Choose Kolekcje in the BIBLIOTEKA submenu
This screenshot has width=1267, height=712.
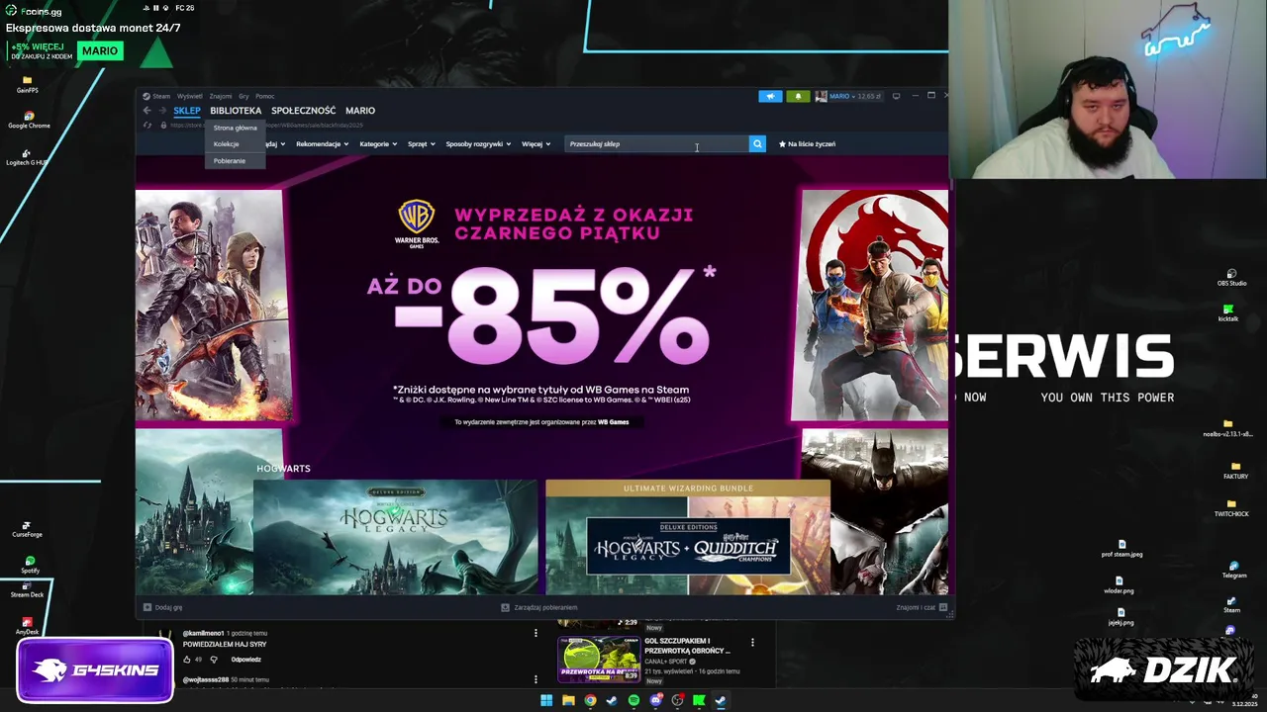click(x=236, y=144)
